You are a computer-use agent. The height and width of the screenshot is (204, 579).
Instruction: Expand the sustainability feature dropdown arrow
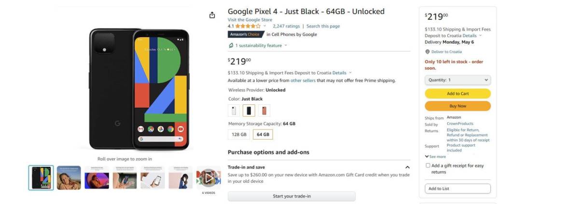pyautogui.click(x=286, y=46)
